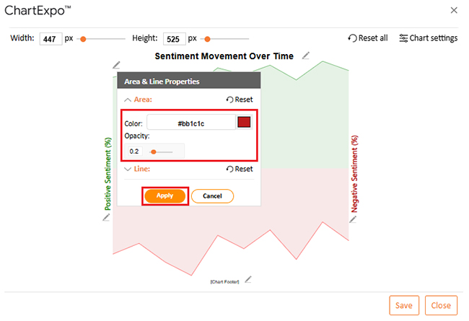The width and height of the screenshot is (469, 321).
Task: Reset the Area section properties
Action: pos(240,100)
